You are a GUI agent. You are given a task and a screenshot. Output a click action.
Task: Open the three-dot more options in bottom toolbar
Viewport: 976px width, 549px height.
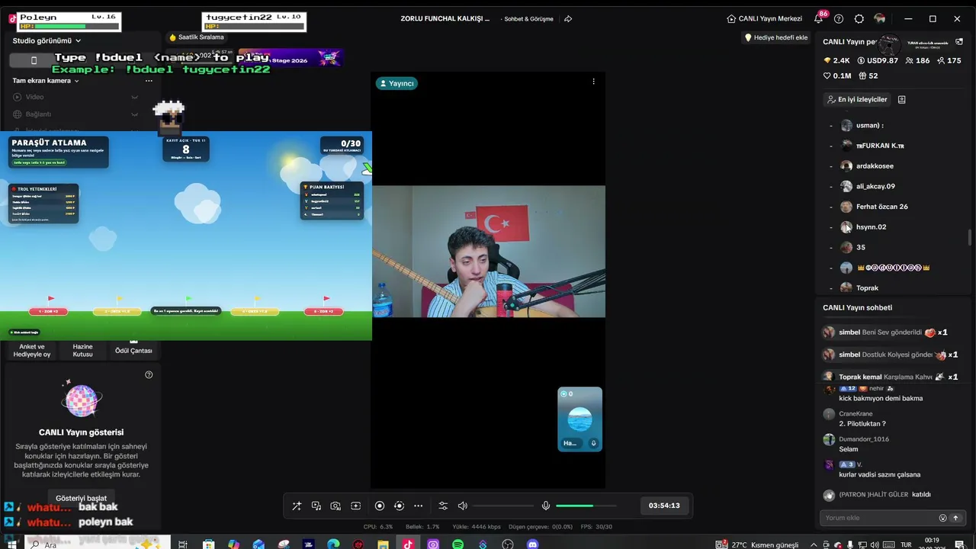[418, 506]
